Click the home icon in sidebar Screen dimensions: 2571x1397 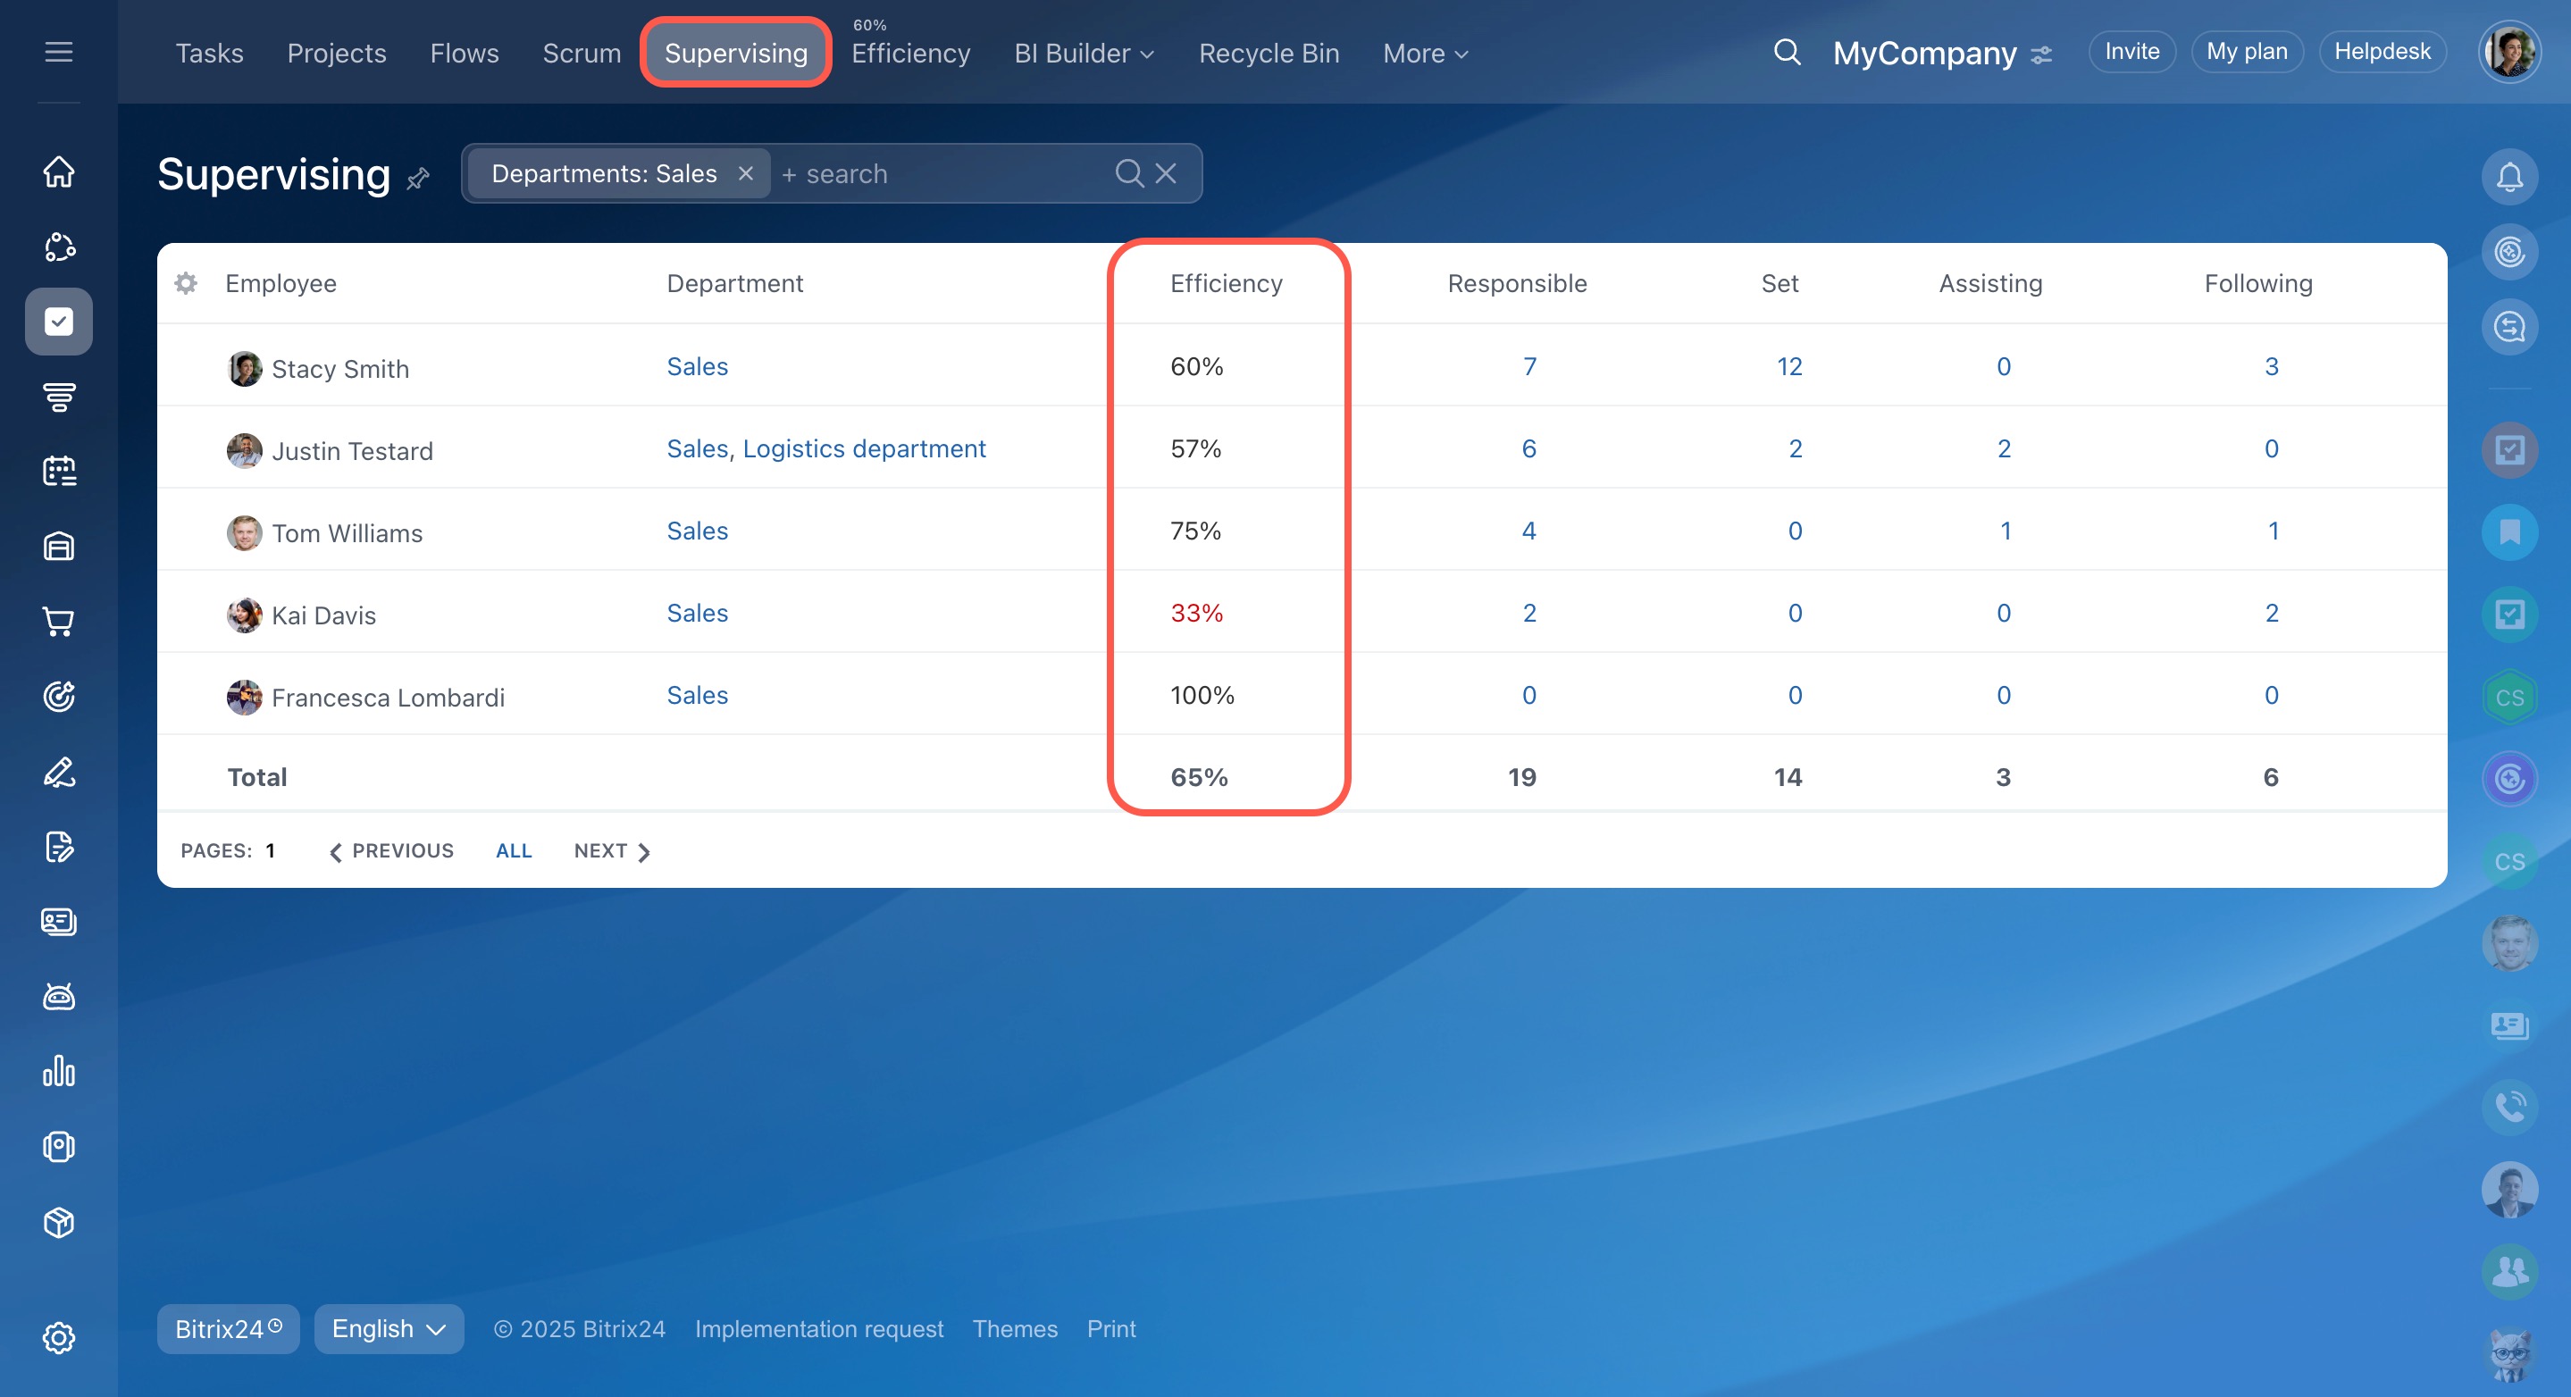point(59,171)
